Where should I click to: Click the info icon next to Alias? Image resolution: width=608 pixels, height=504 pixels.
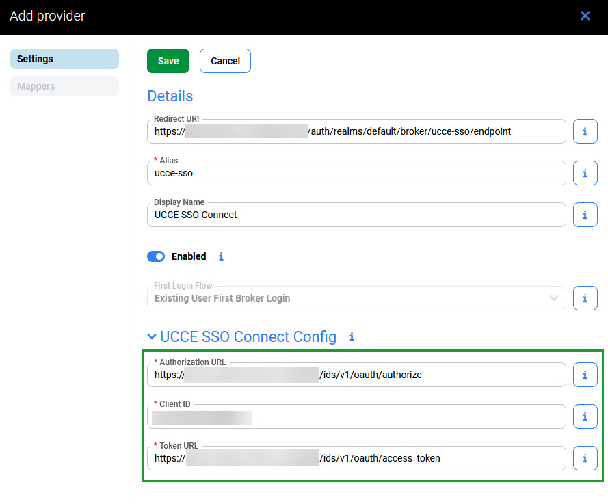pyautogui.click(x=585, y=173)
